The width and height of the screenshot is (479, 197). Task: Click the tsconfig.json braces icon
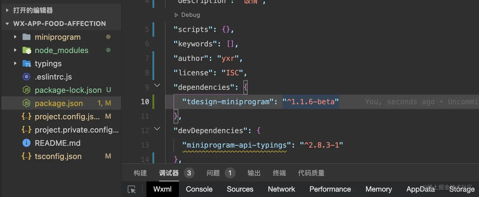click(x=26, y=156)
